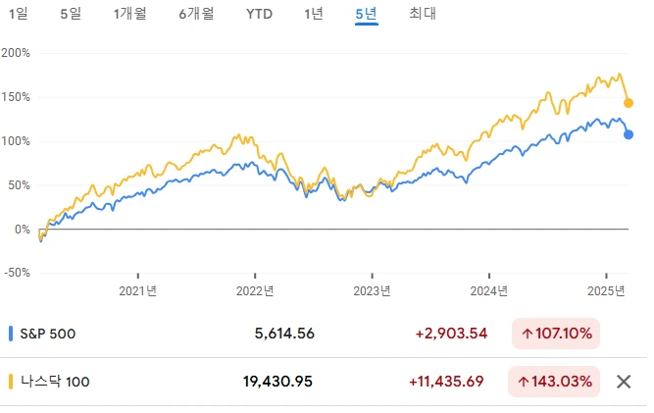
Task: Click the blue endpoint dot on chart
Action: click(629, 134)
